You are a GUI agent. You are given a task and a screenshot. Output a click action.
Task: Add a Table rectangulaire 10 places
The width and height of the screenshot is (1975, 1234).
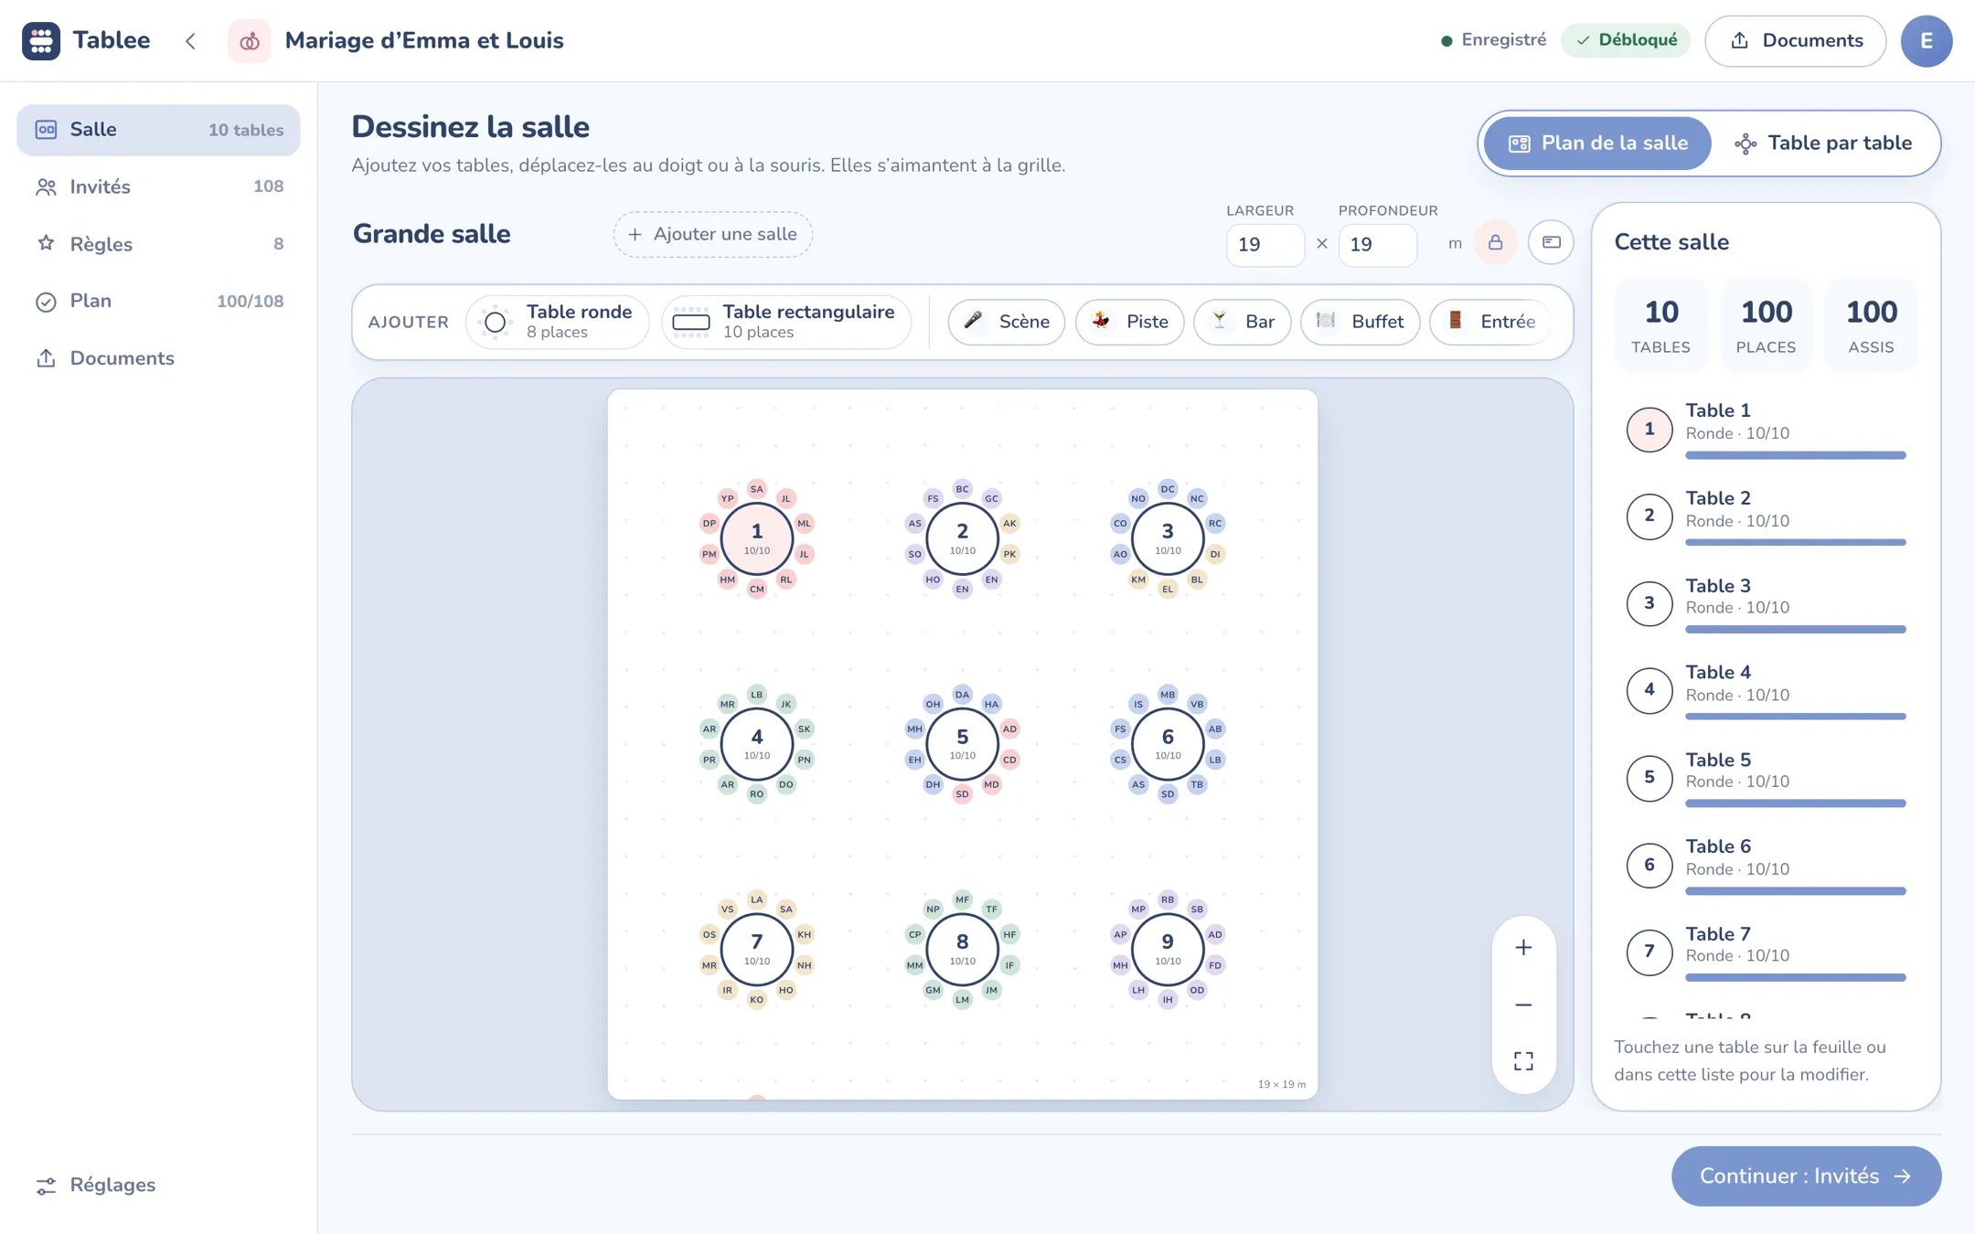pos(786,322)
